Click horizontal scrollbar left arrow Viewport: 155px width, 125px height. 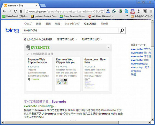point(3,122)
